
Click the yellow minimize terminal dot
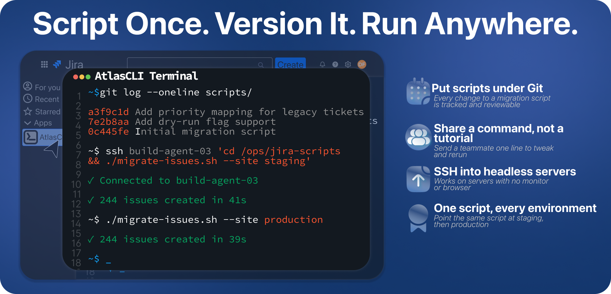(x=82, y=77)
